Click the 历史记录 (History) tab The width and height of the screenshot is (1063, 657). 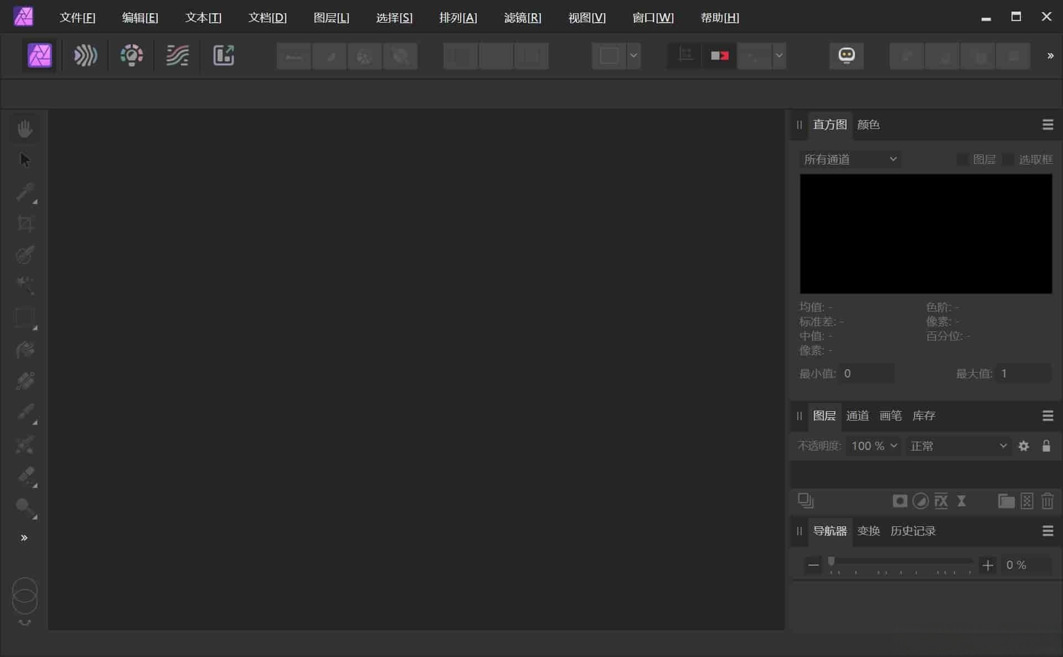tap(912, 531)
